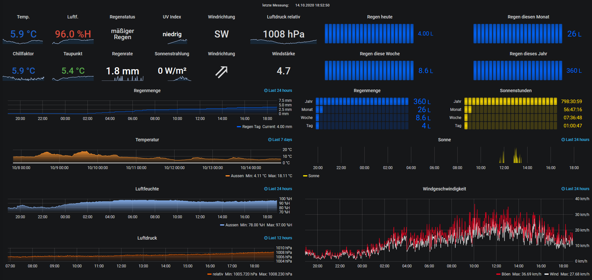Open the Sonnenstunden panel title menu

[x=516, y=91]
